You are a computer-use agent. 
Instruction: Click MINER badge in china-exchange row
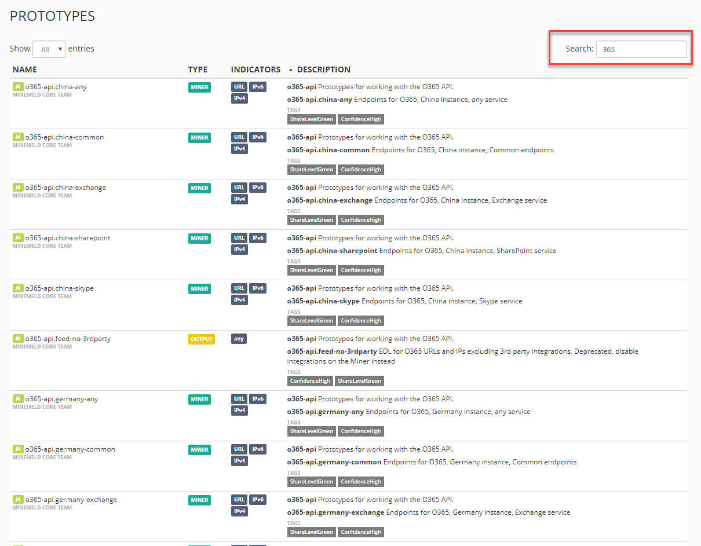200,188
